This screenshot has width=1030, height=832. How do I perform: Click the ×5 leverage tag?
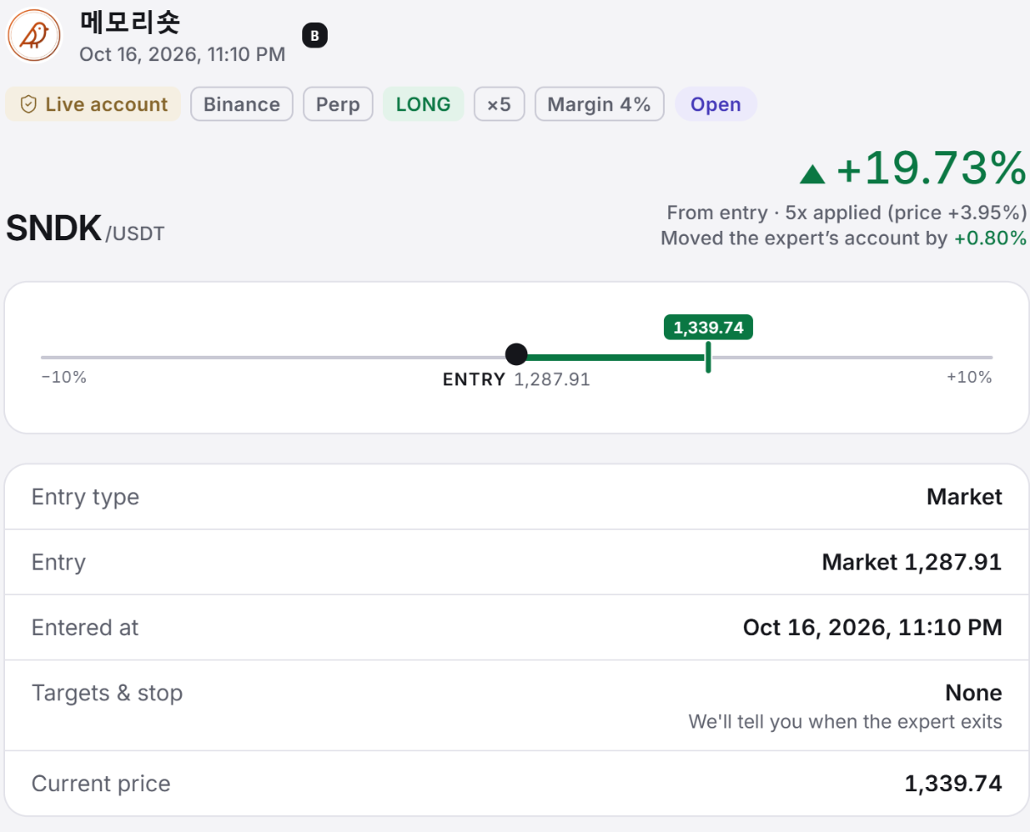499,104
